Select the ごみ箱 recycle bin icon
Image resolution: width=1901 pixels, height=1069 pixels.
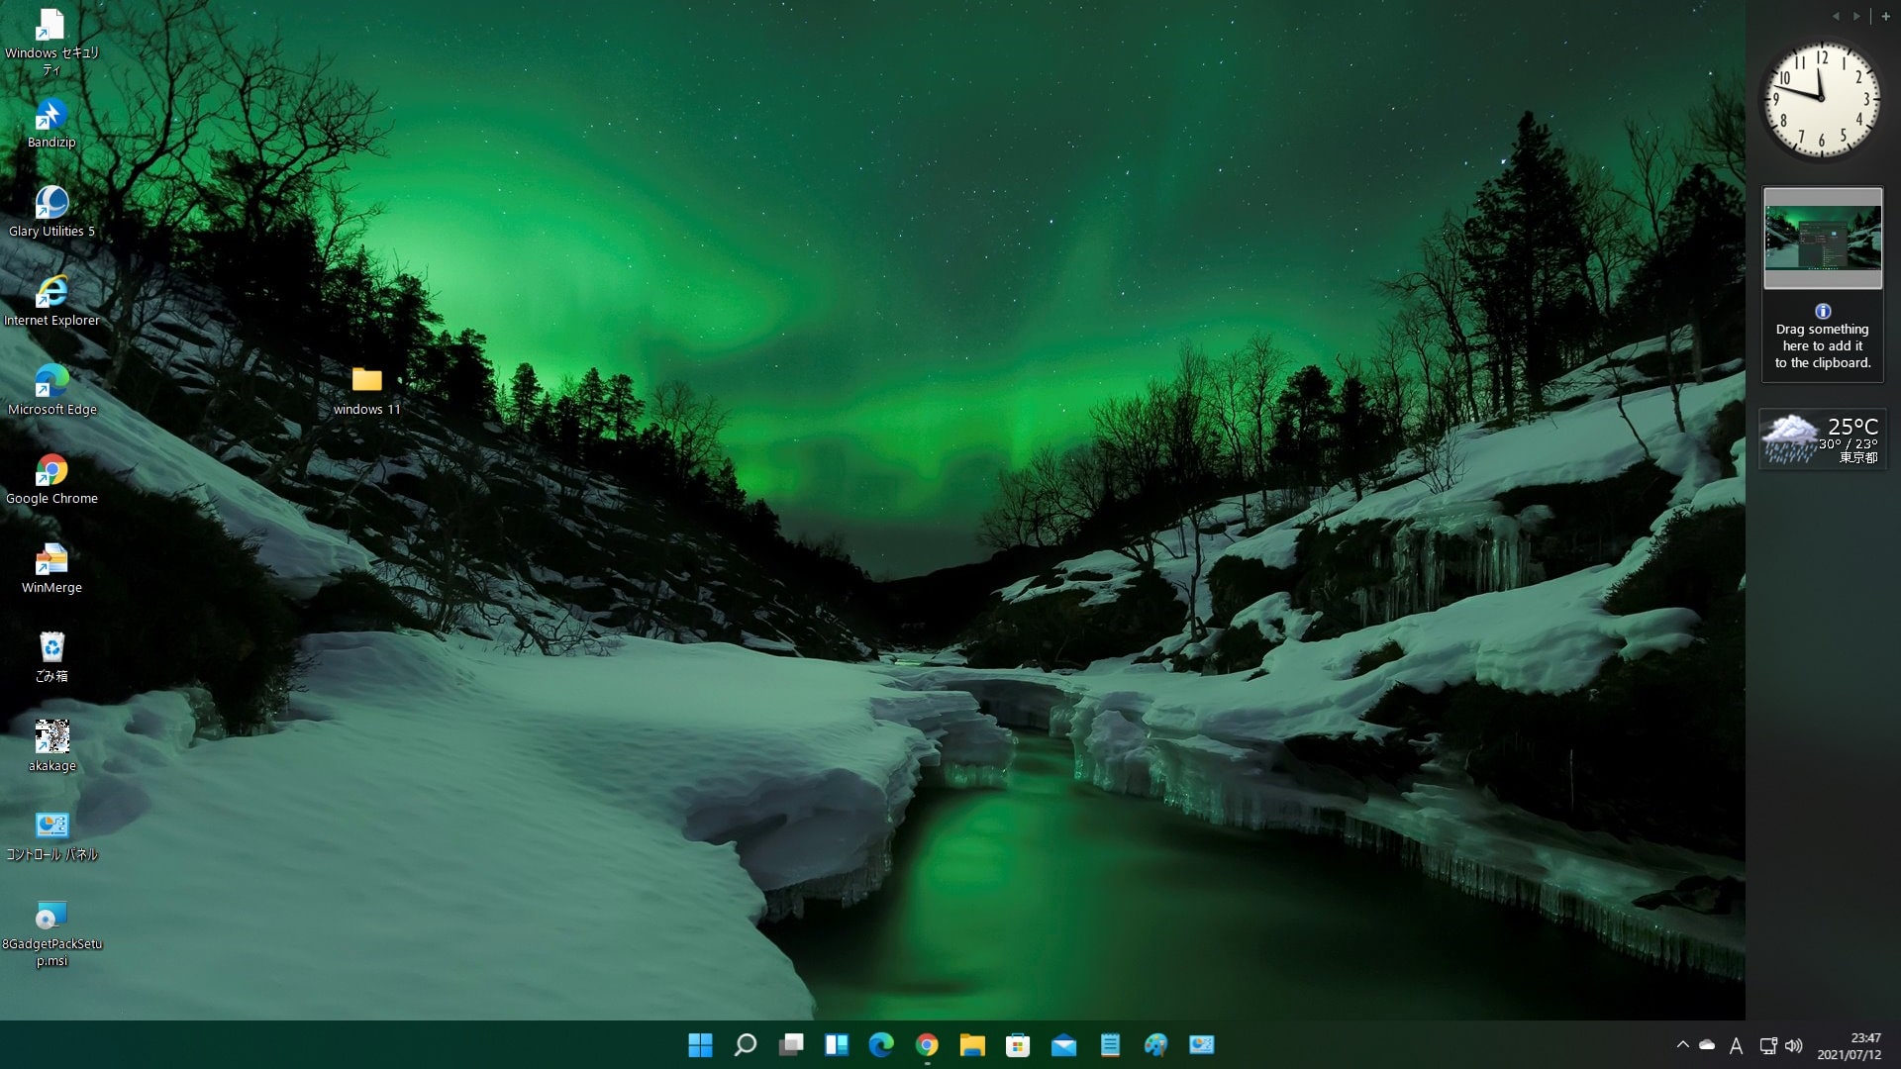point(51,657)
